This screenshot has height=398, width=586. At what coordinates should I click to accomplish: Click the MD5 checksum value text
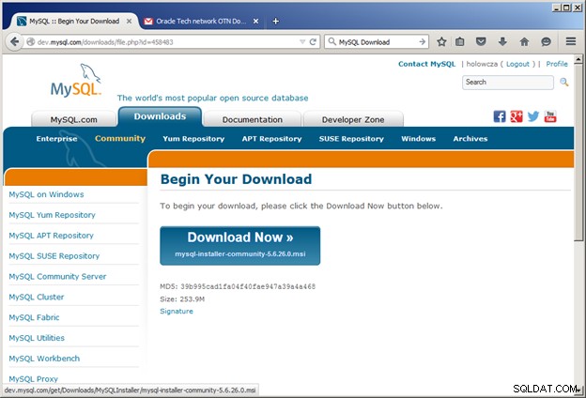248,286
